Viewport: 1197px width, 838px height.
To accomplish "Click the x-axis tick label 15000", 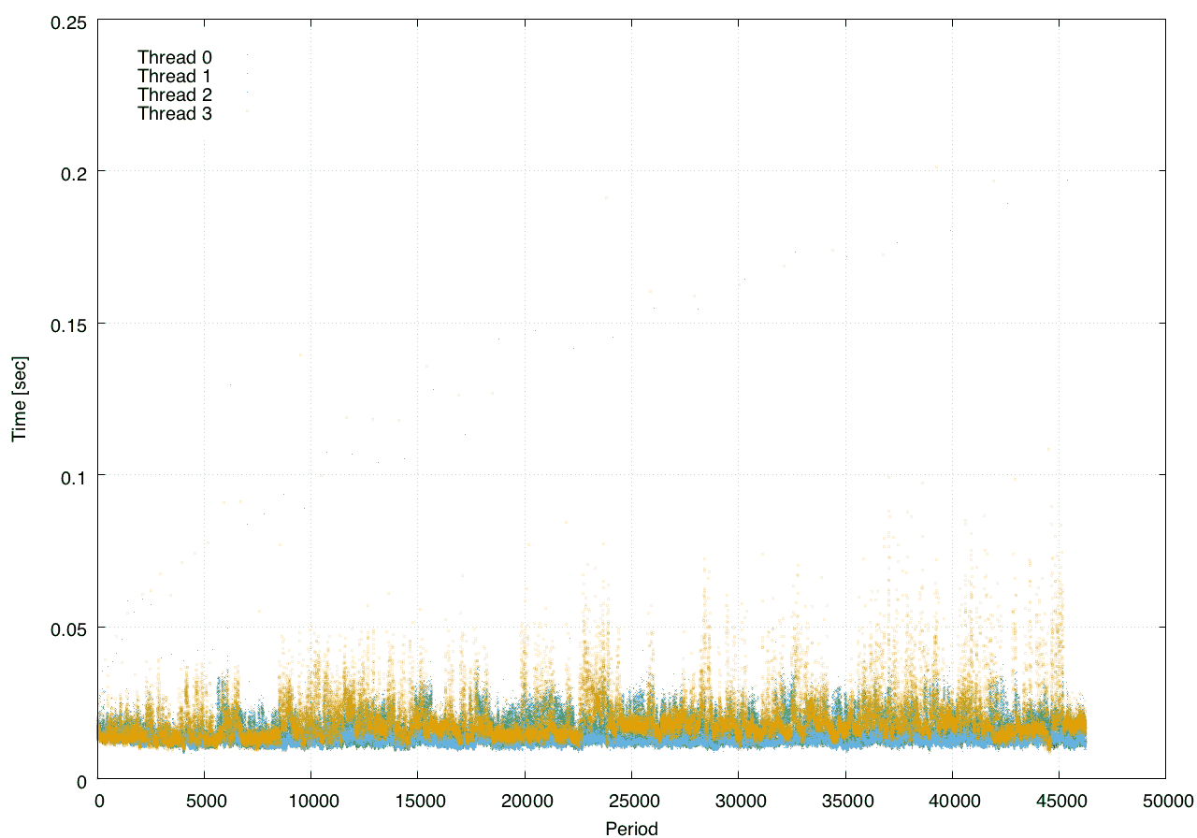I will click(419, 801).
